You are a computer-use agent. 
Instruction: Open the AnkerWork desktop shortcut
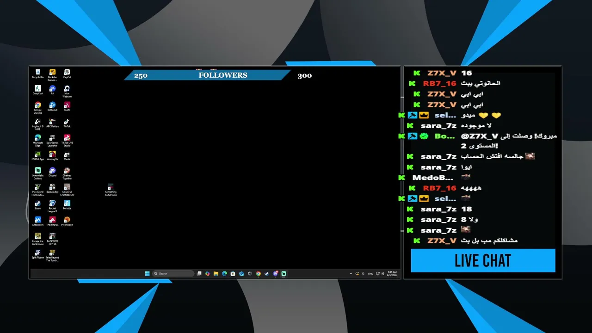point(38,222)
